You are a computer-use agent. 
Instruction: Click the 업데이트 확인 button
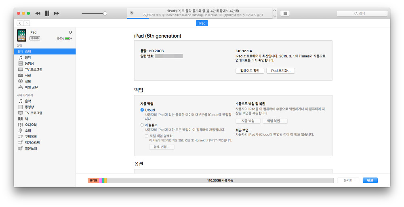(x=250, y=71)
